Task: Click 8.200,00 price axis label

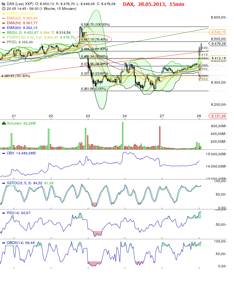Action: coord(218,105)
